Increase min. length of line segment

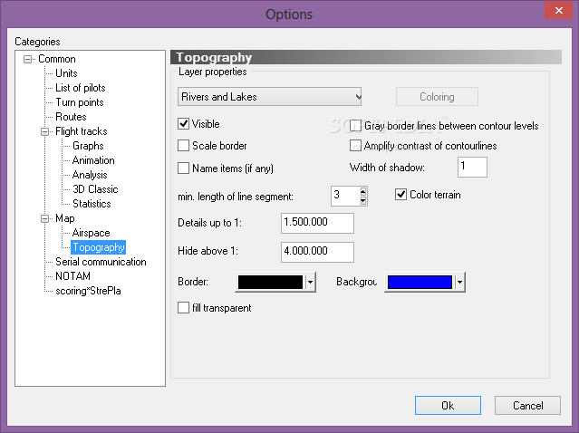pos(363,191)
